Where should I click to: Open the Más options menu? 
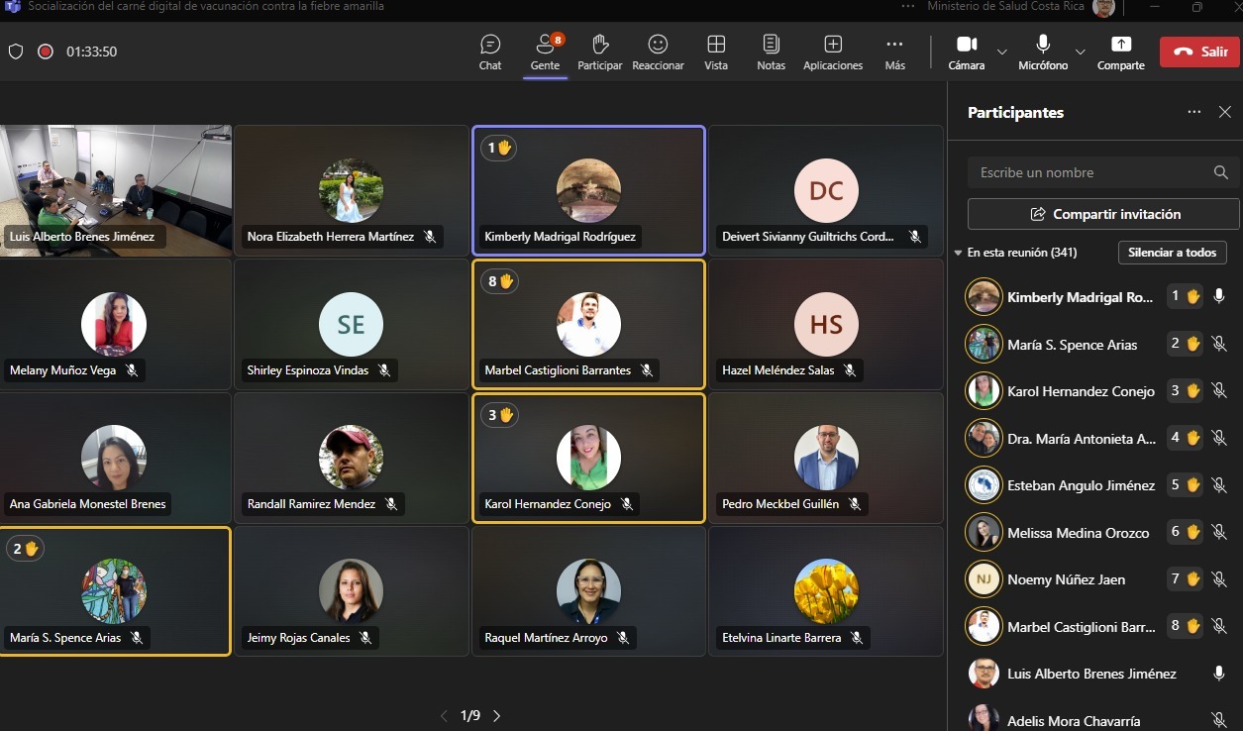click(894, 52)
